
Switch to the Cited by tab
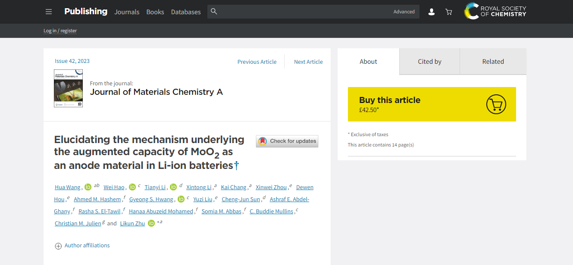(x=429, y=62)
